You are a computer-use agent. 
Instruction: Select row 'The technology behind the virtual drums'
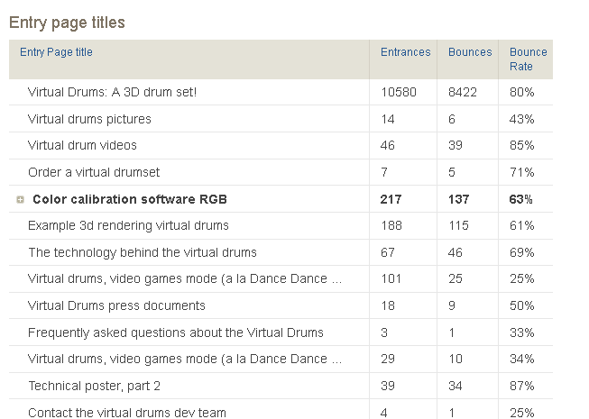[281, 252]
